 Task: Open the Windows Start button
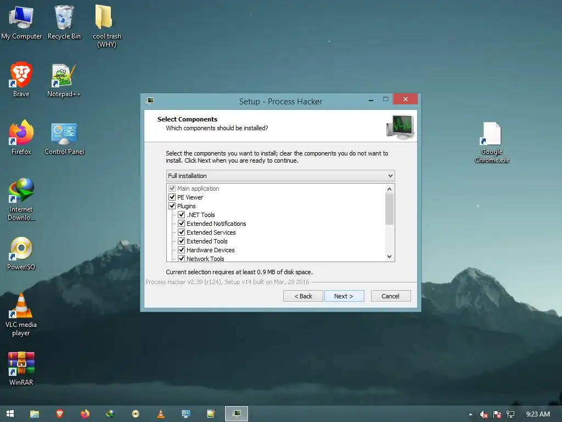click(x=10, y=414)
